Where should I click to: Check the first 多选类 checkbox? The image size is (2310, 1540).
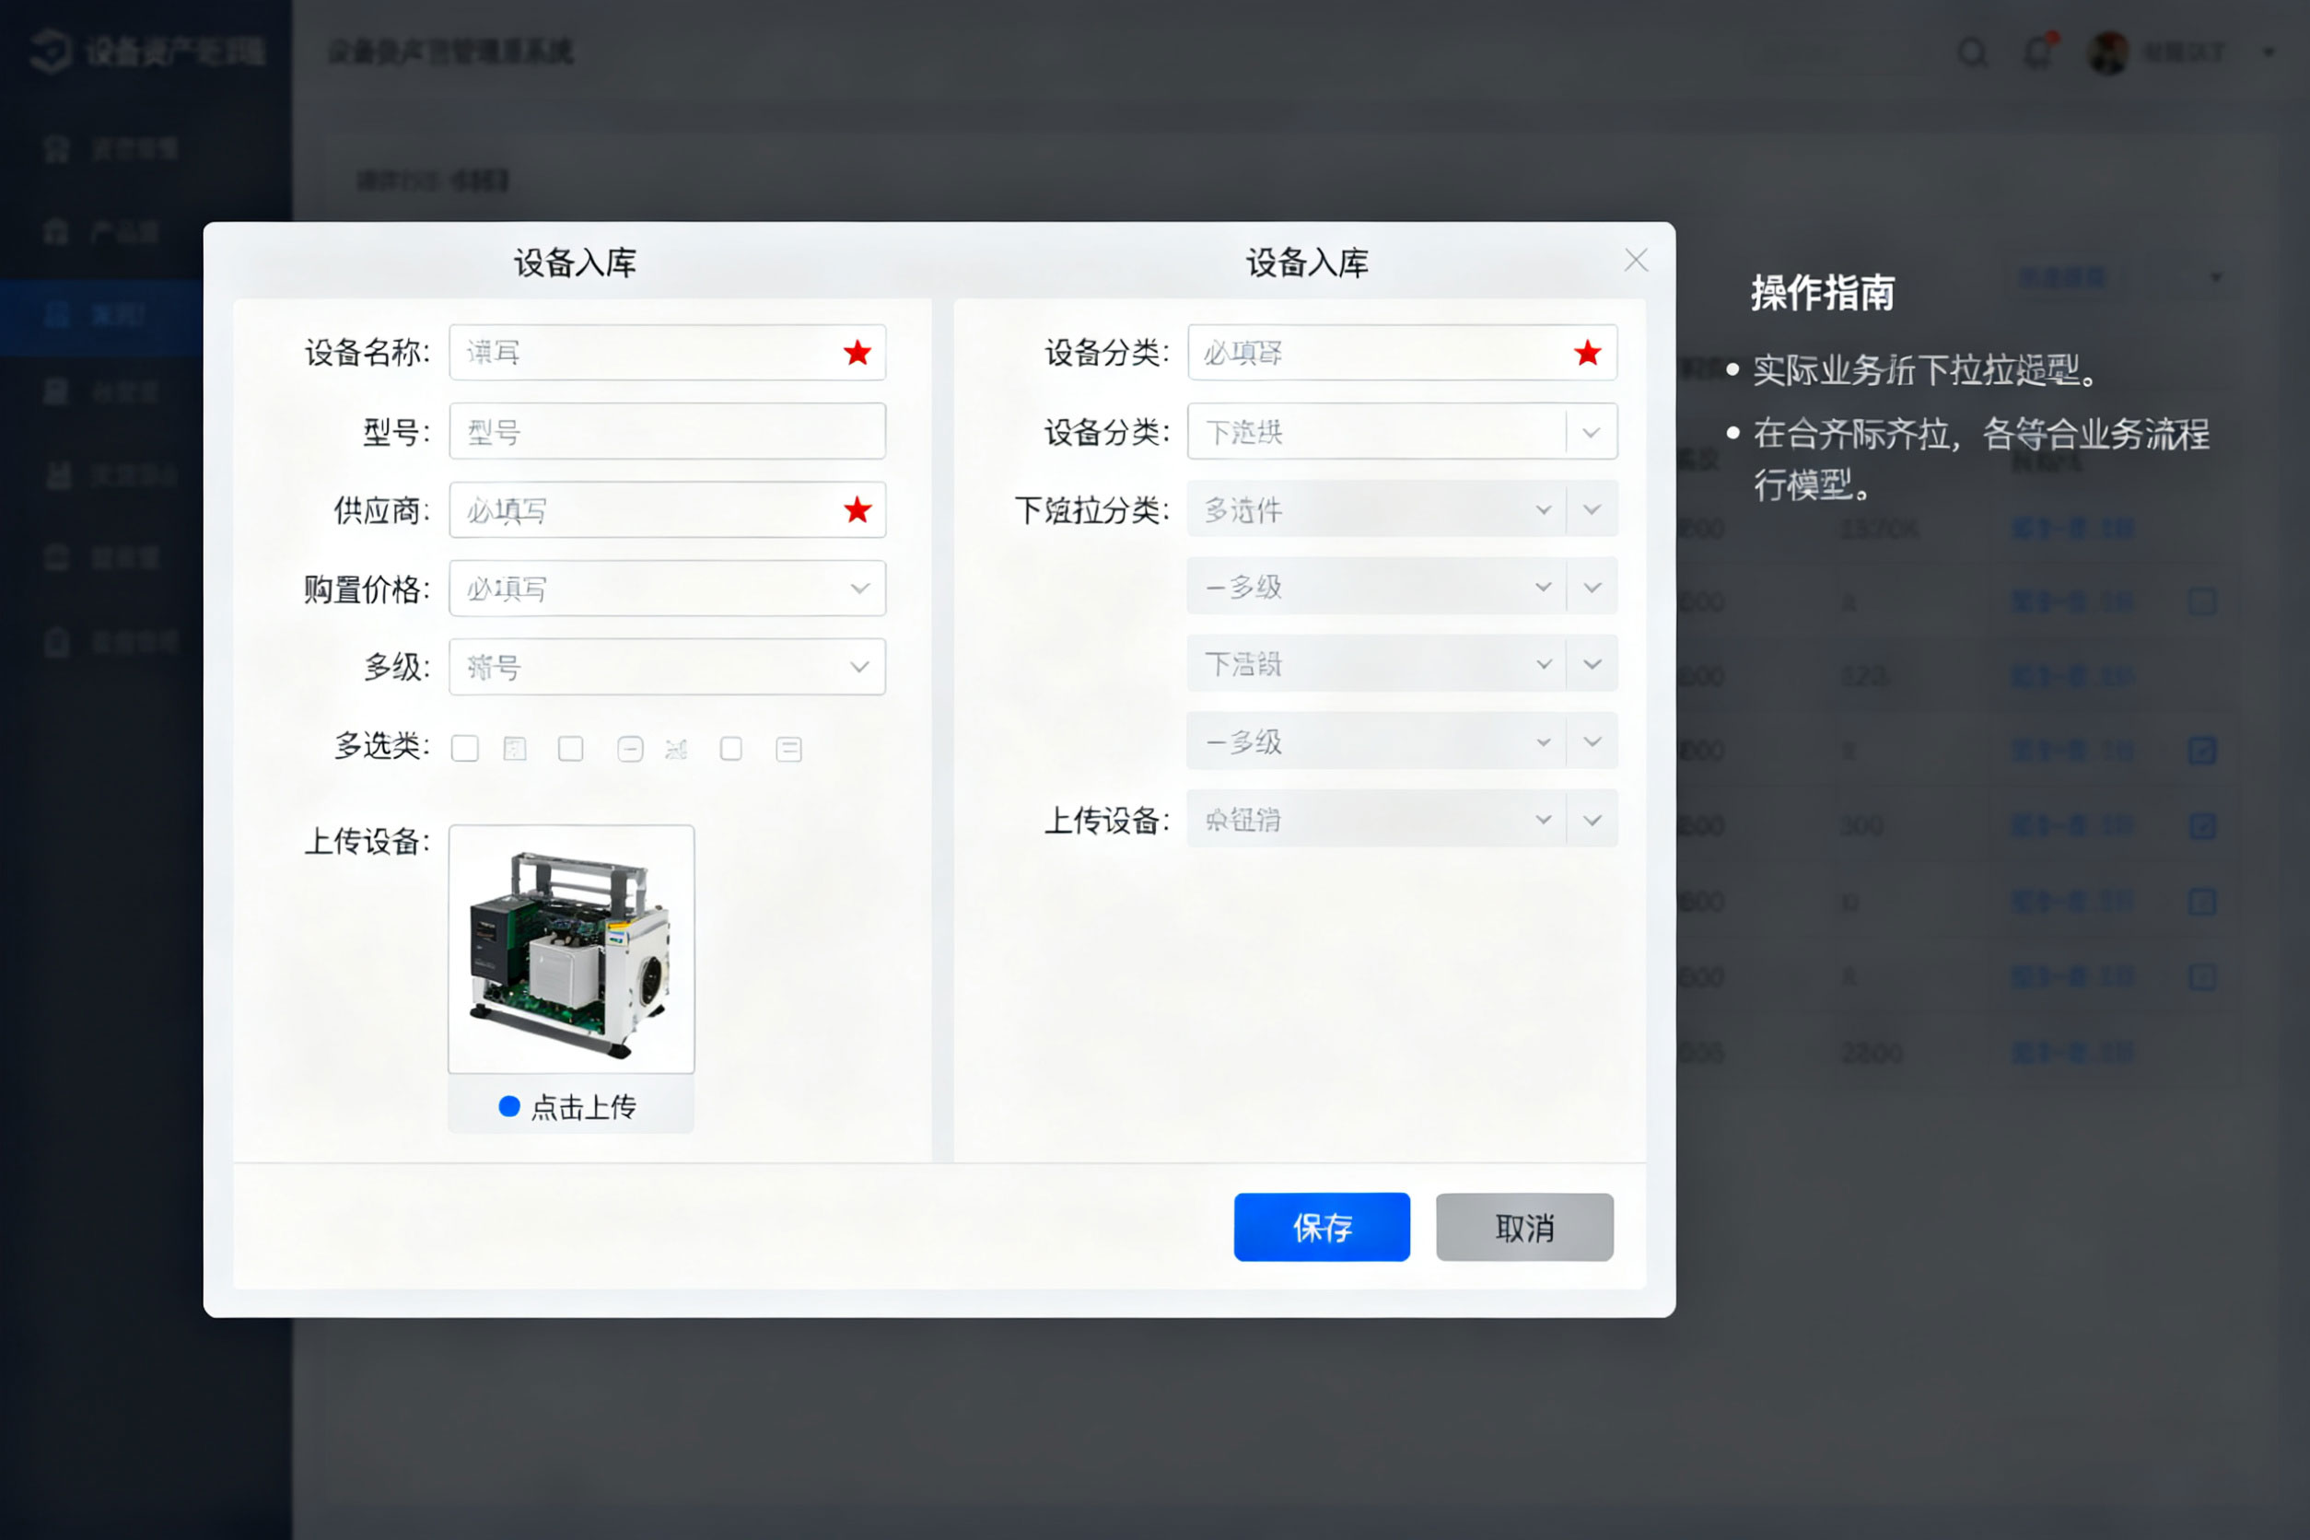tap(464, 750)
